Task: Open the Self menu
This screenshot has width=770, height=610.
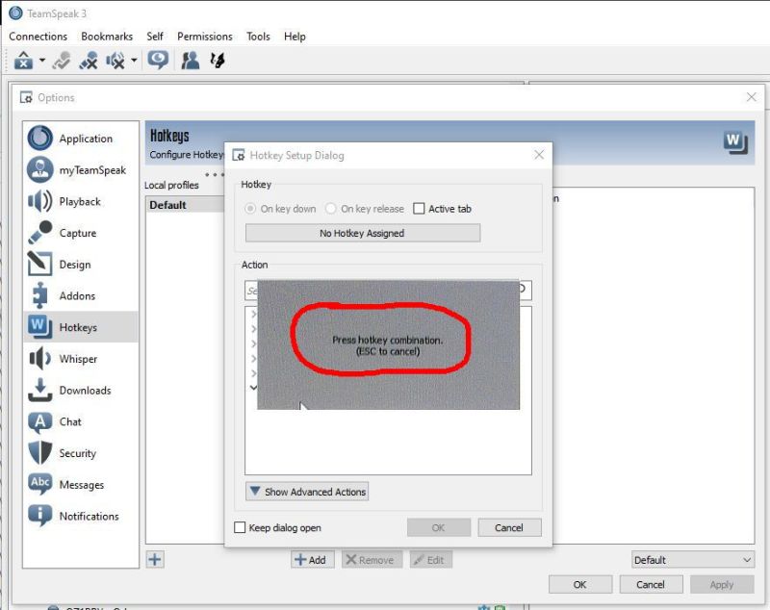Action: (x=155, y=37)
